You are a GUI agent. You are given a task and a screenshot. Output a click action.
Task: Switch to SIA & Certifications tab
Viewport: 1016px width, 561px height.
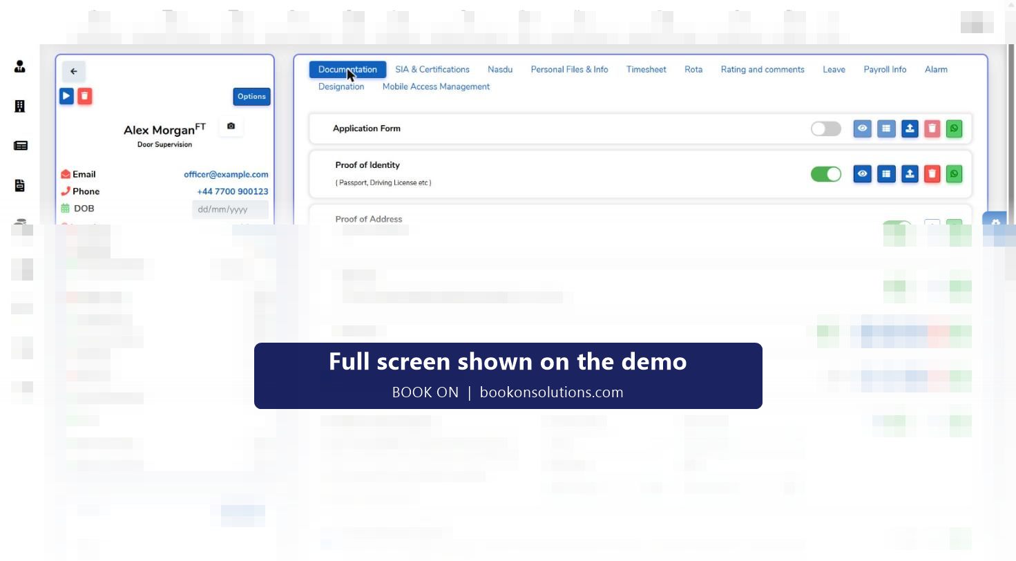[432, 69]
